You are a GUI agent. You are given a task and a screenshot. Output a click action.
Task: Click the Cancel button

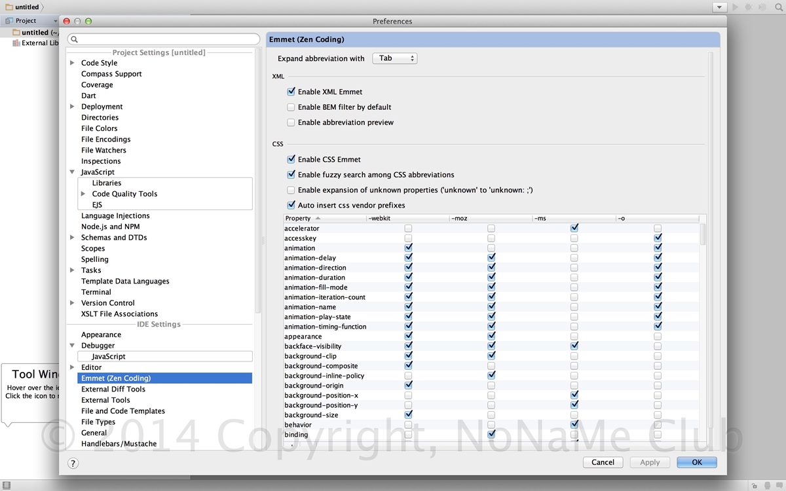[x=603, y=462]
